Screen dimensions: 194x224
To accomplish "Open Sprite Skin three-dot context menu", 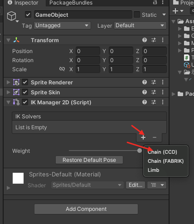I will pyautogui.click(x=163, y=92).
